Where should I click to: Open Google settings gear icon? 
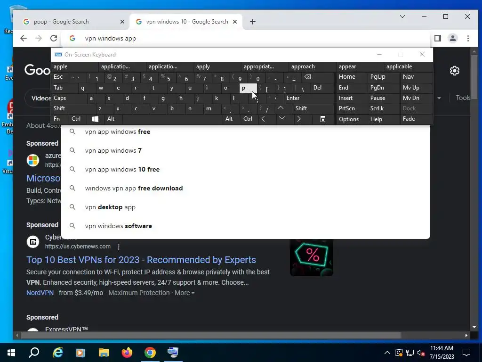[x=454, y=71]
